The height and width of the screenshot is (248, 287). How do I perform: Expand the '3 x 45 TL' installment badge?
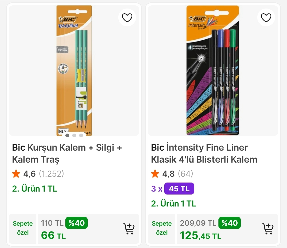172,188
